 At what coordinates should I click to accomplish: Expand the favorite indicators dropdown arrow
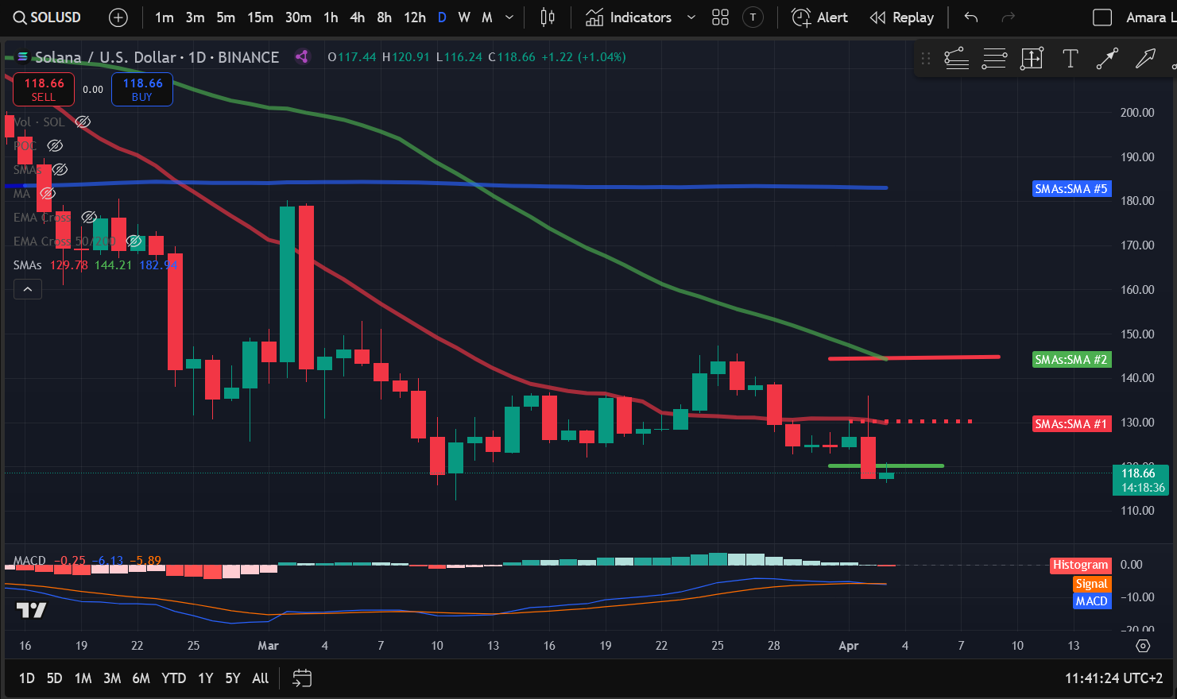[x=691, y=17]
